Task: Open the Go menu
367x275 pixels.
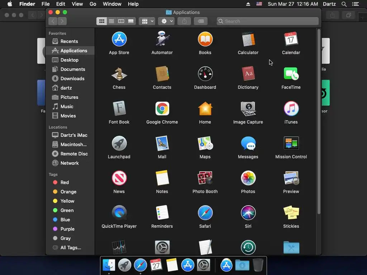Action: click(93, 4)
